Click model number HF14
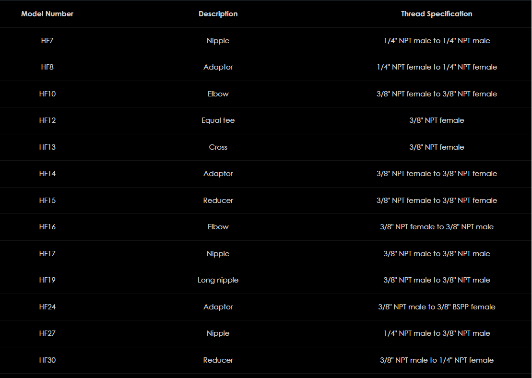532x378 pixels. pyautogui.click(x=47, y=174)
